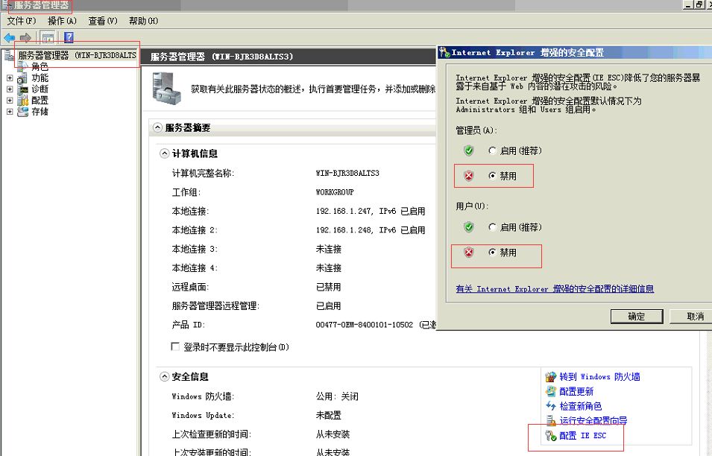Viewport: 712px width, 456px height.
Task: Click 192.168.1.248 local connection 2 value
Action: (x=371, y=230)
